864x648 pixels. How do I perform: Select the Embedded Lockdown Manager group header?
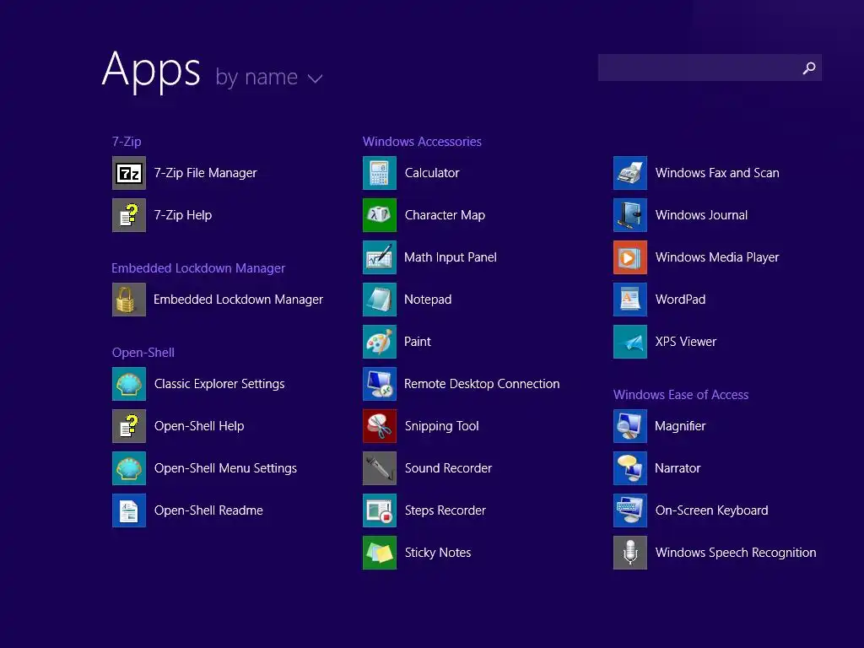(198, 268)
